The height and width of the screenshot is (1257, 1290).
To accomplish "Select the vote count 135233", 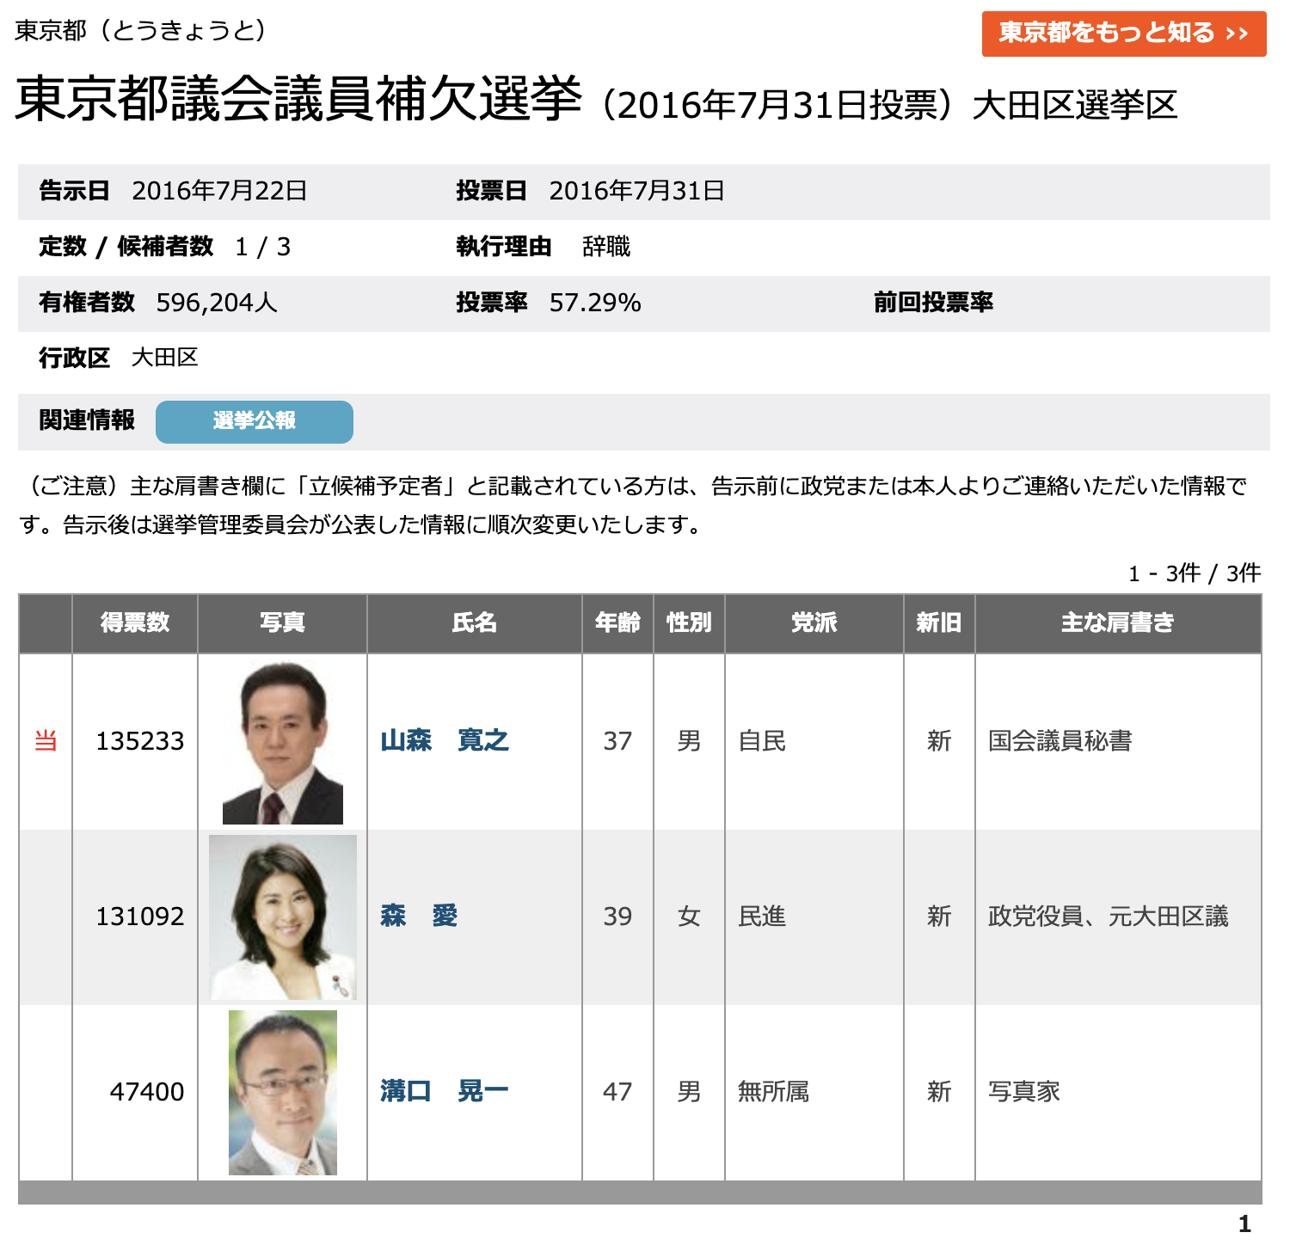I will pos(140,741).
